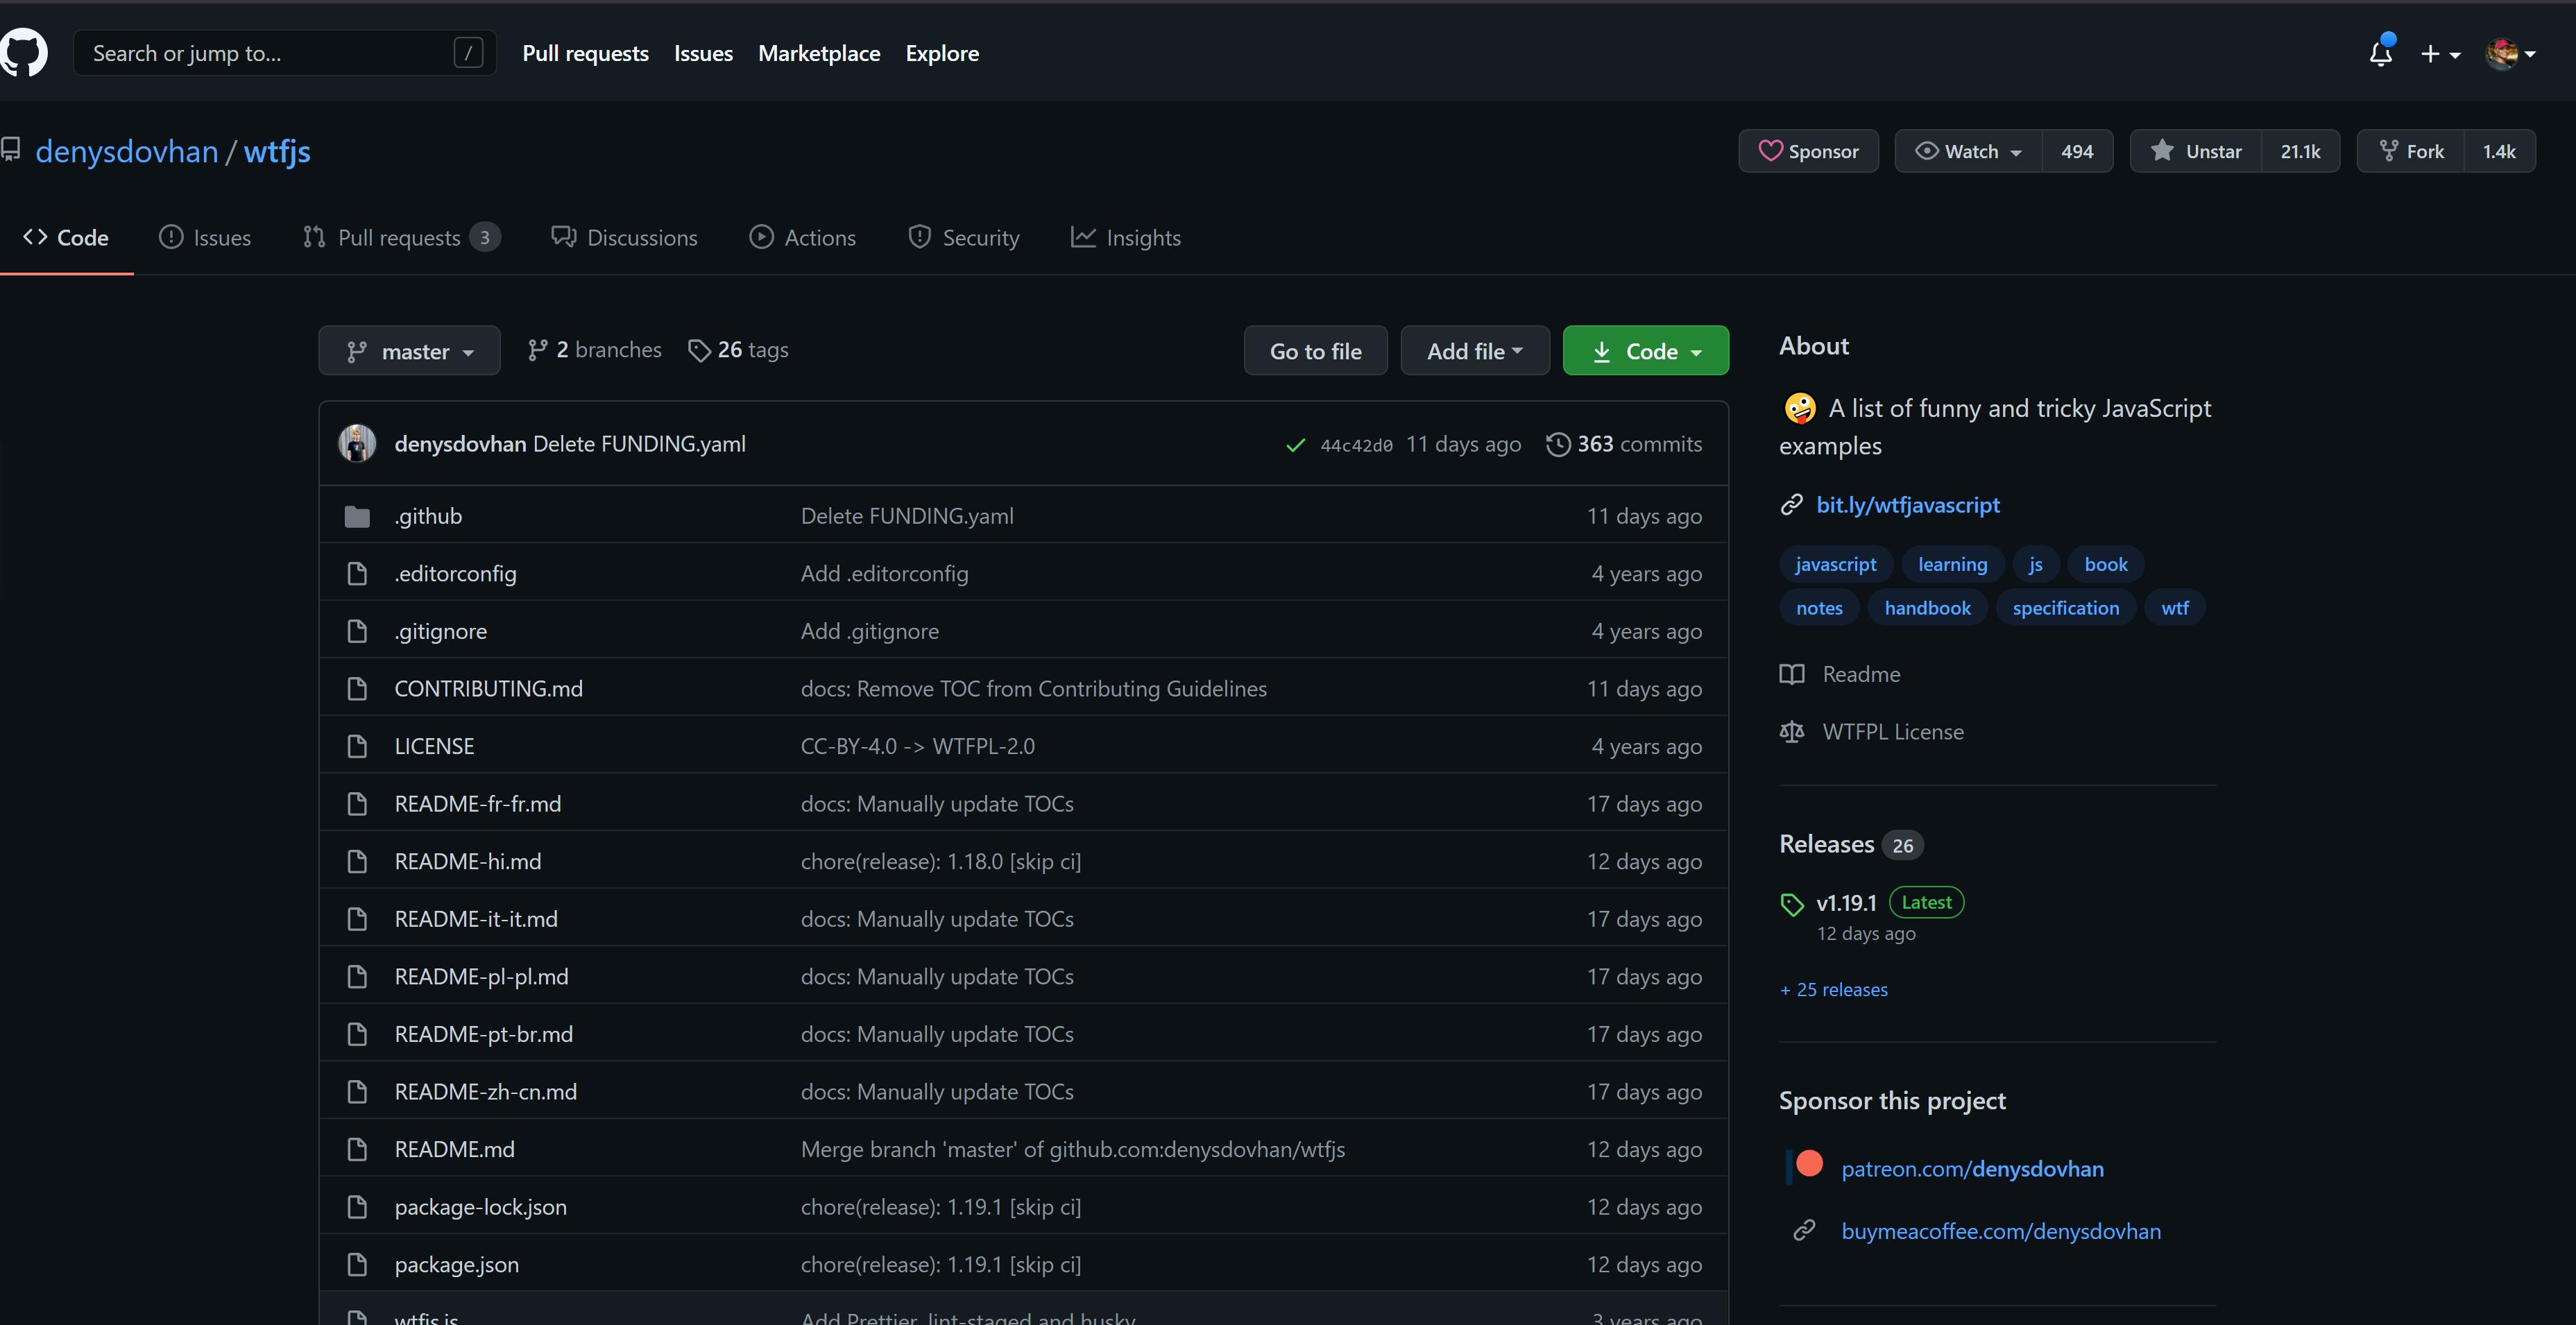The image size is (2576, 1325).
Task: Open the Delete FUNDING.yaml latest commit message
Action: tap(639, 444)
